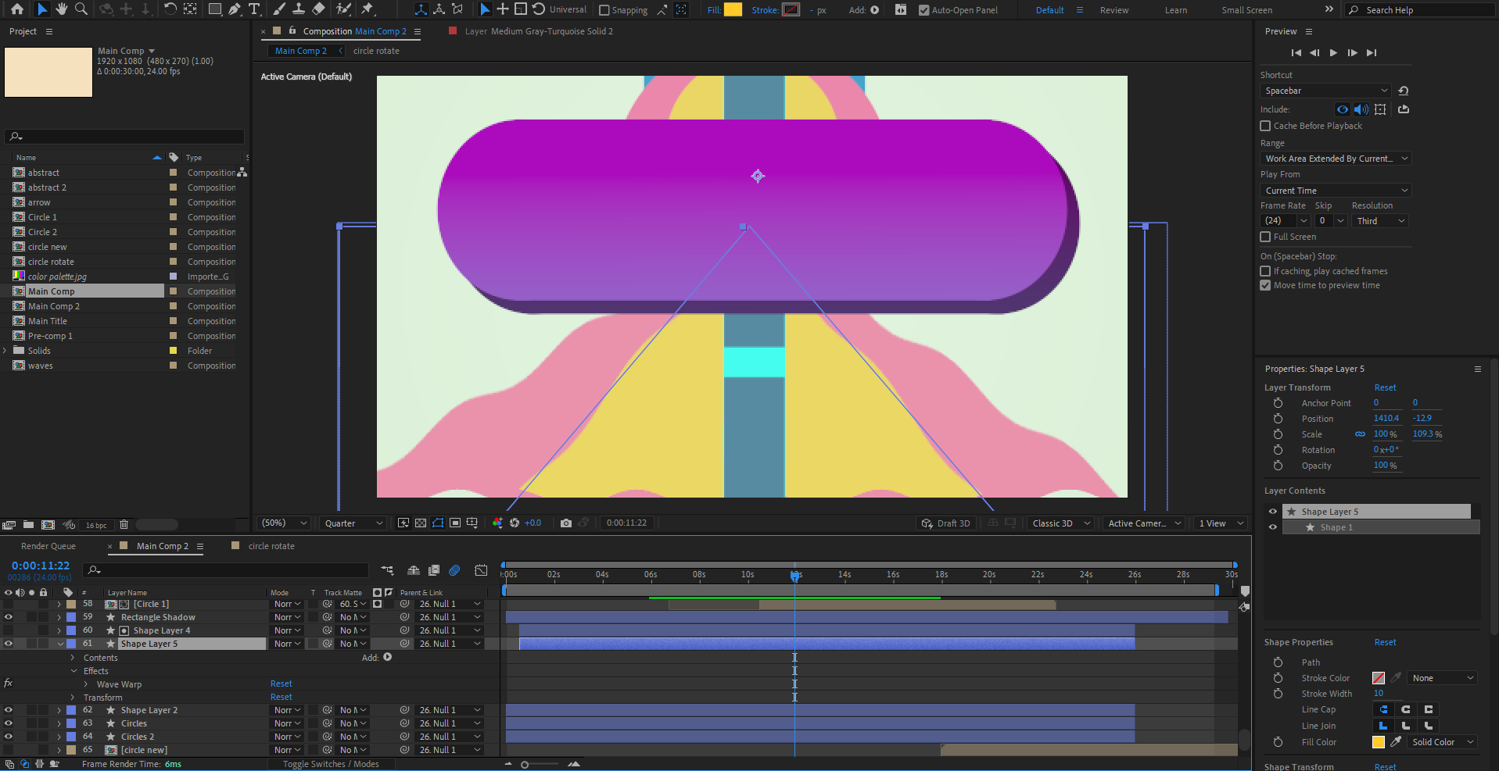Expand the Solids folder

click(5, 351)
